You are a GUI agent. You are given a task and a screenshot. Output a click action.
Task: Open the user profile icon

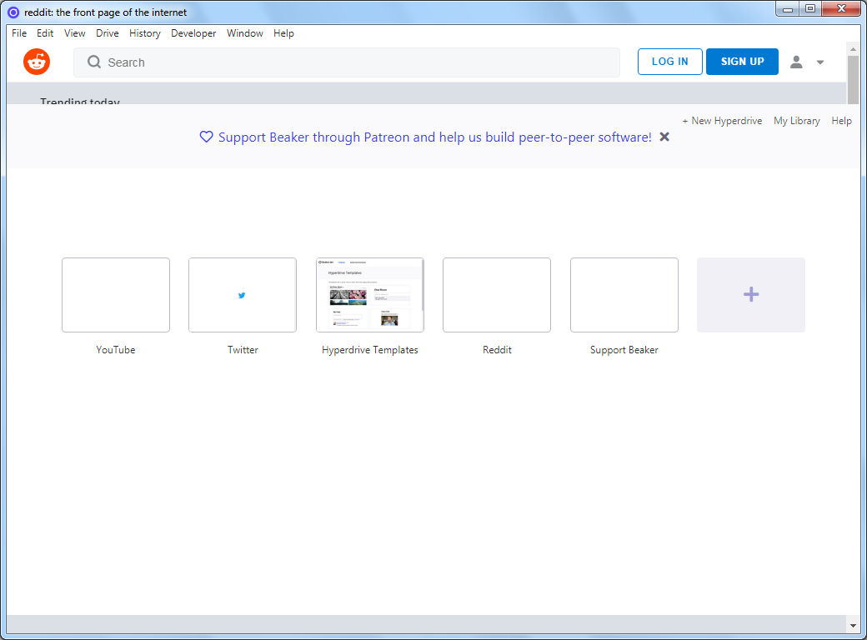click(796, 62)
